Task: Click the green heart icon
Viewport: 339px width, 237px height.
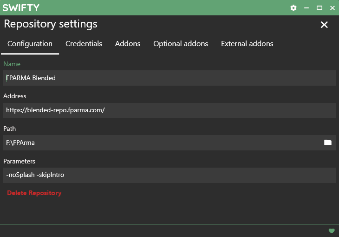Action: (332, 230)
